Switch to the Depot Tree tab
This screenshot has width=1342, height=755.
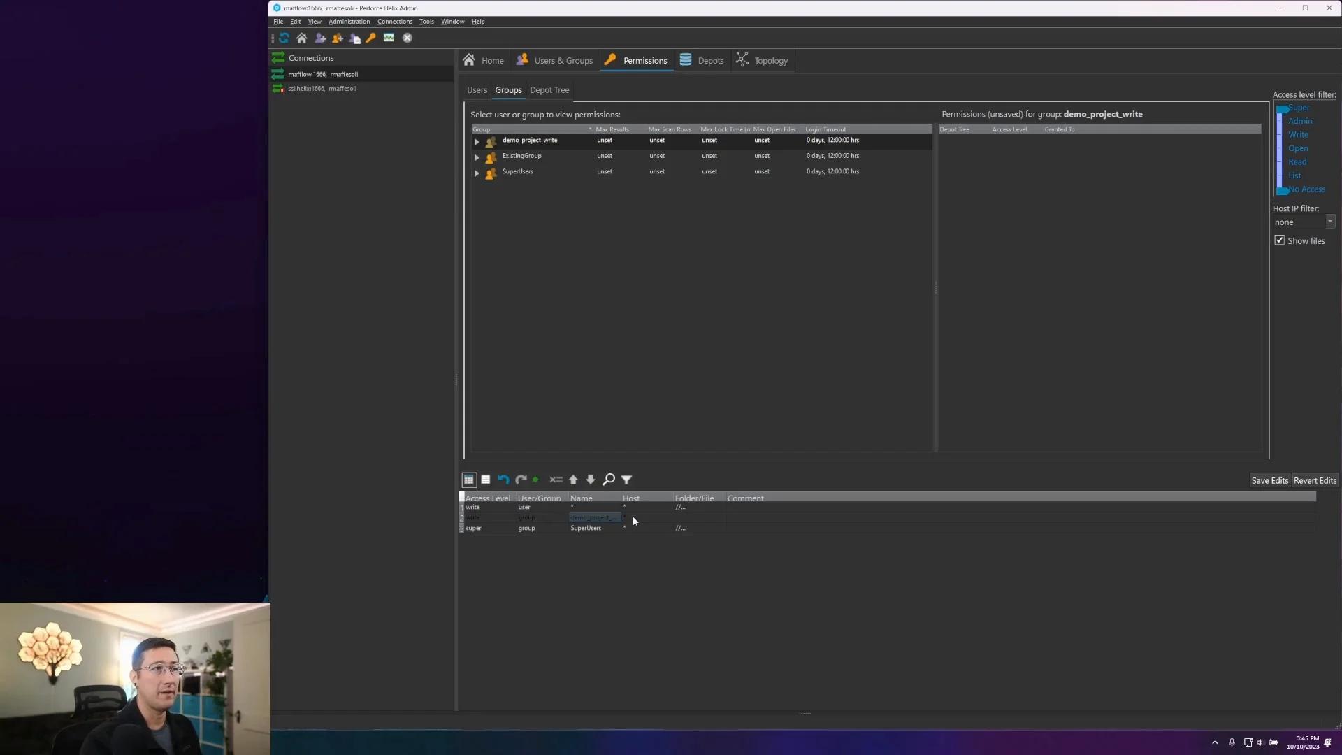[549, 90]
